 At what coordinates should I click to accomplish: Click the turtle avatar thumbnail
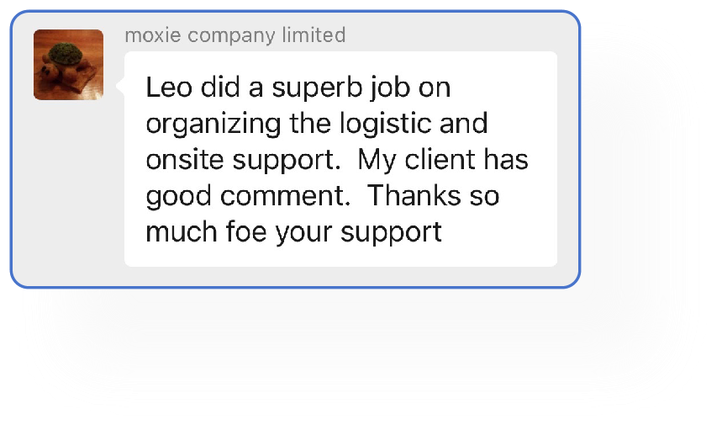pos(69,65)
